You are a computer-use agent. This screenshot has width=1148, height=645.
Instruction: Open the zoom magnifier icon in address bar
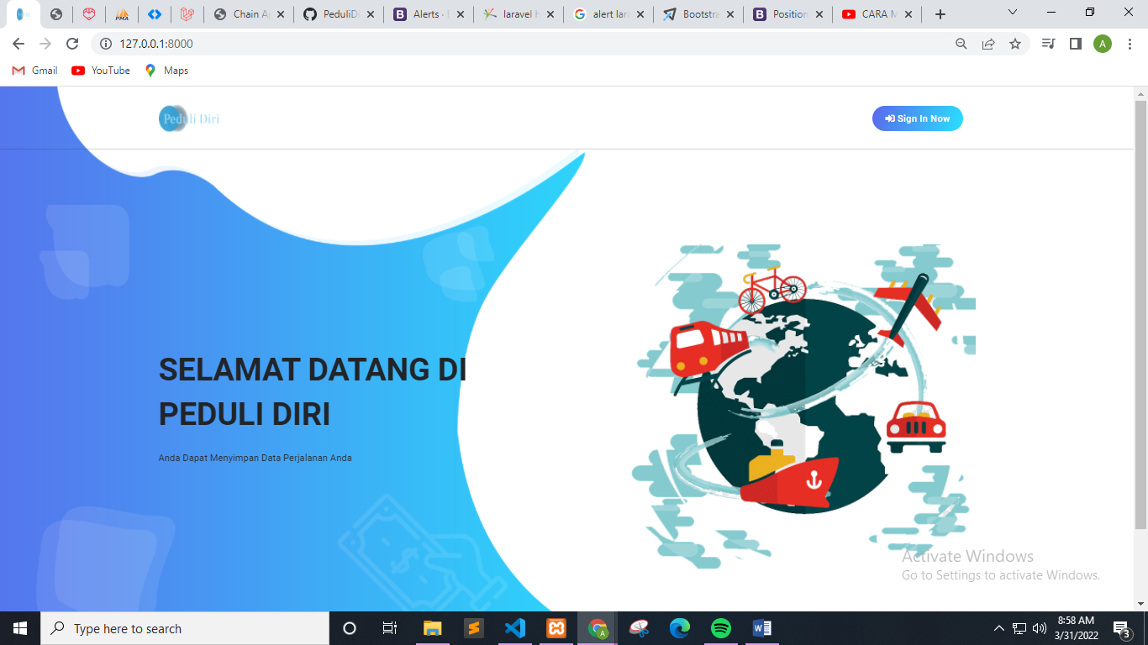[961, 44]
